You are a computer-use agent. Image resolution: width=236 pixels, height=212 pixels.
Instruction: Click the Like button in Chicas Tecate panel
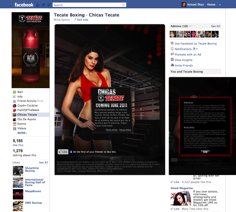pos(63,152)
